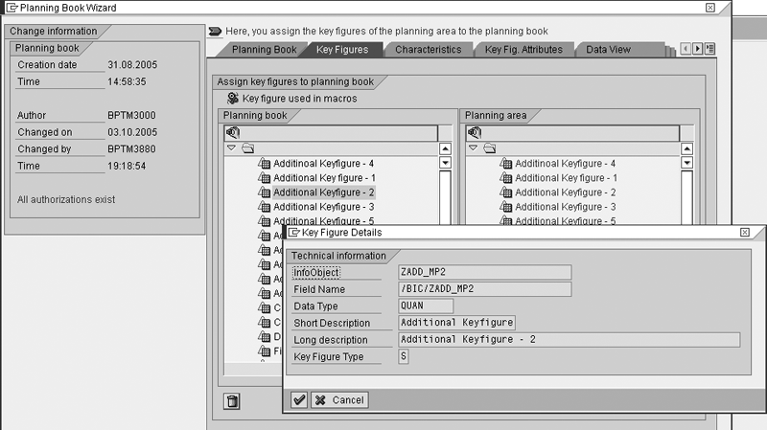This screenshot has height=430, width=767.
Task: Click the Data Type field showing QUAN
Action: (x=425, y=306)
